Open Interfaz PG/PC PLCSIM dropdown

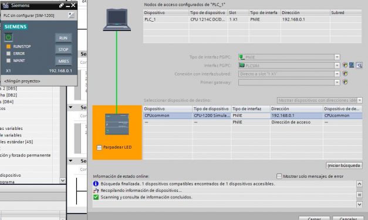(x=337, y=66)
